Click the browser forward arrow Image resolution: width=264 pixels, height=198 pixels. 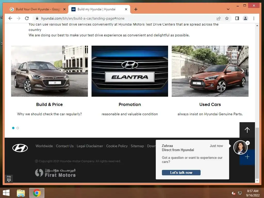(19, 18)
